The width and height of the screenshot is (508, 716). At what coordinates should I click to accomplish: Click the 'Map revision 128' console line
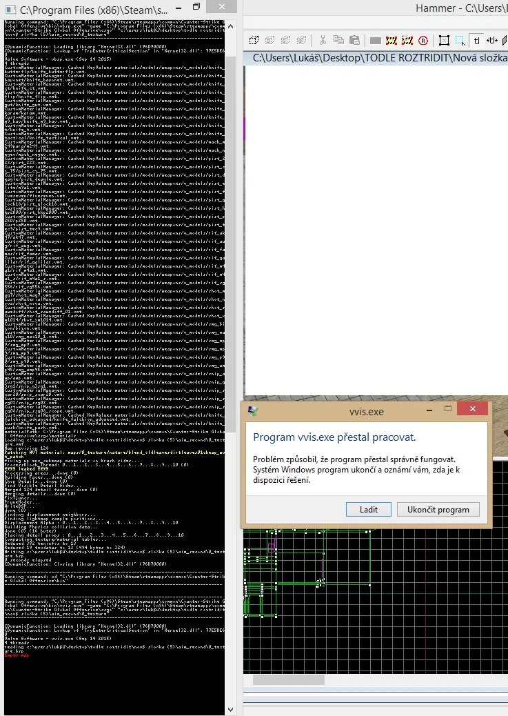pos(27,448)
